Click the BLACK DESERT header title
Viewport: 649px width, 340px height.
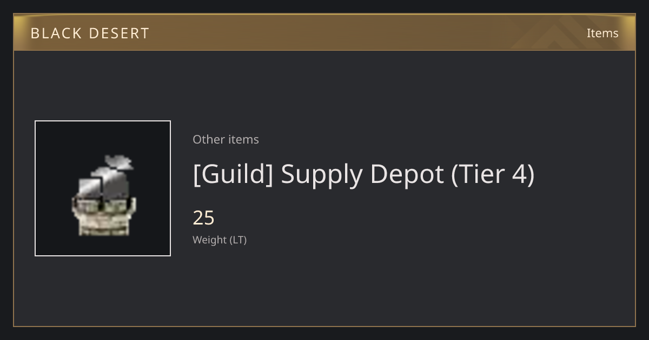(90, 33)
